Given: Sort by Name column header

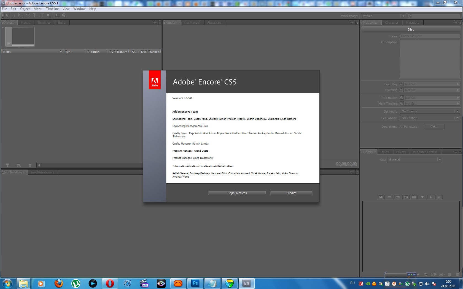Looking at the screenshot, I should coord(32,52).
